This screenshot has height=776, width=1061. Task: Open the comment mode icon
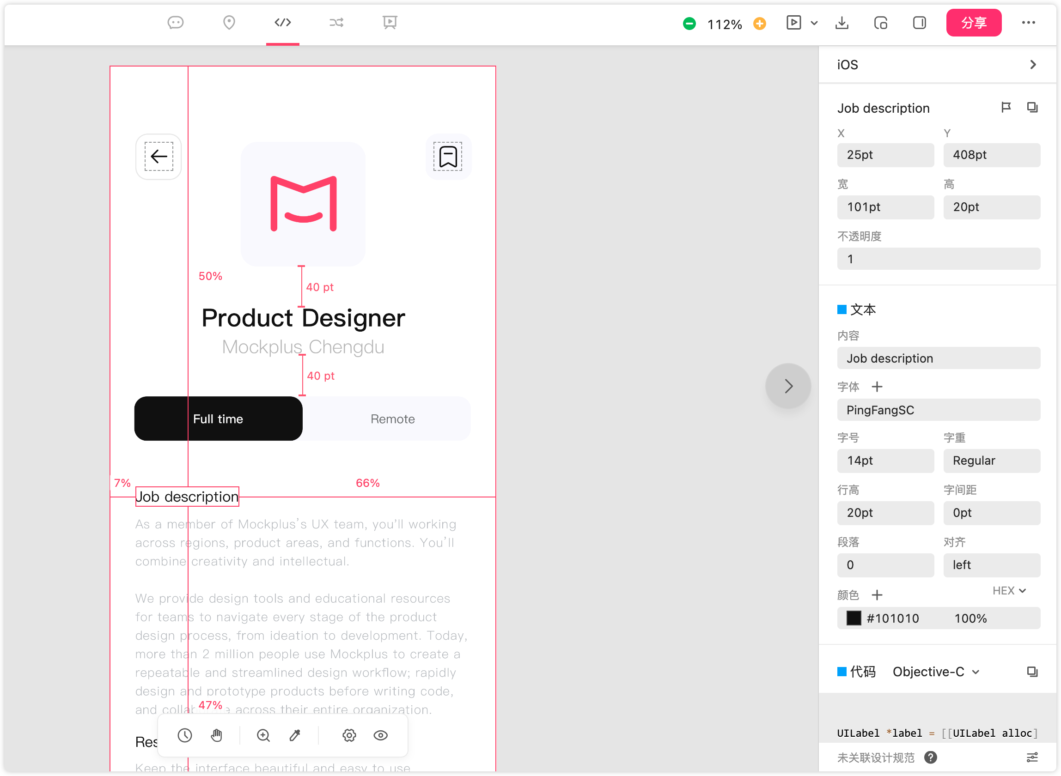175,23
